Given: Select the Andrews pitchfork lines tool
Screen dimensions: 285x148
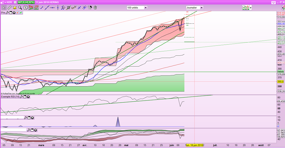Looking at the screenshot, I should pos(85,8).
